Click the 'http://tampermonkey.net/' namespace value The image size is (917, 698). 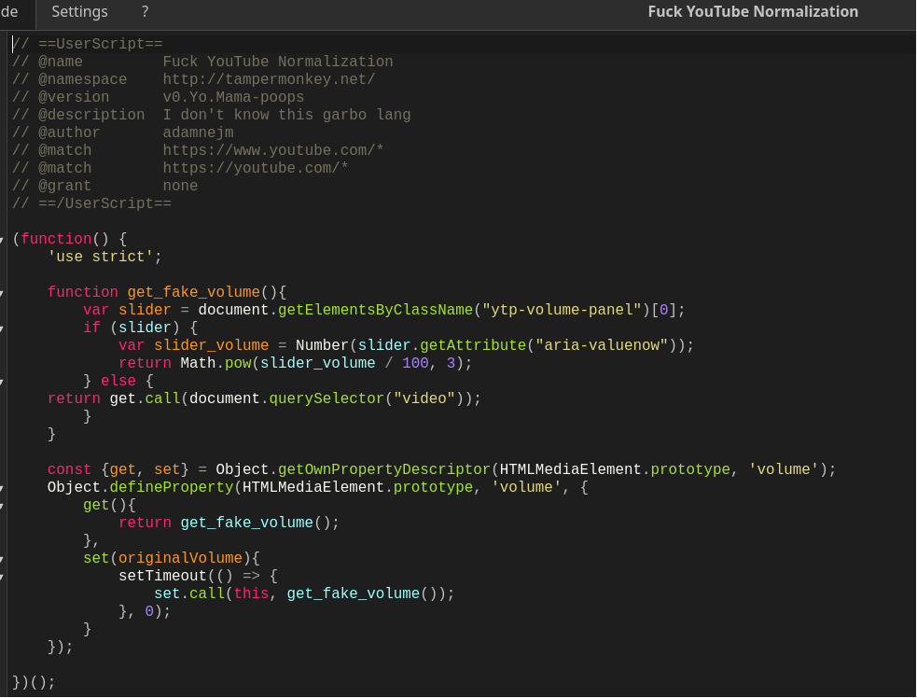point(269,79)
